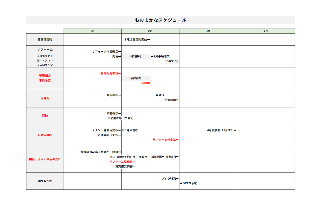Select the 1月 column header
The width and height of the screenshot is (312, 220).
(93, 31)
